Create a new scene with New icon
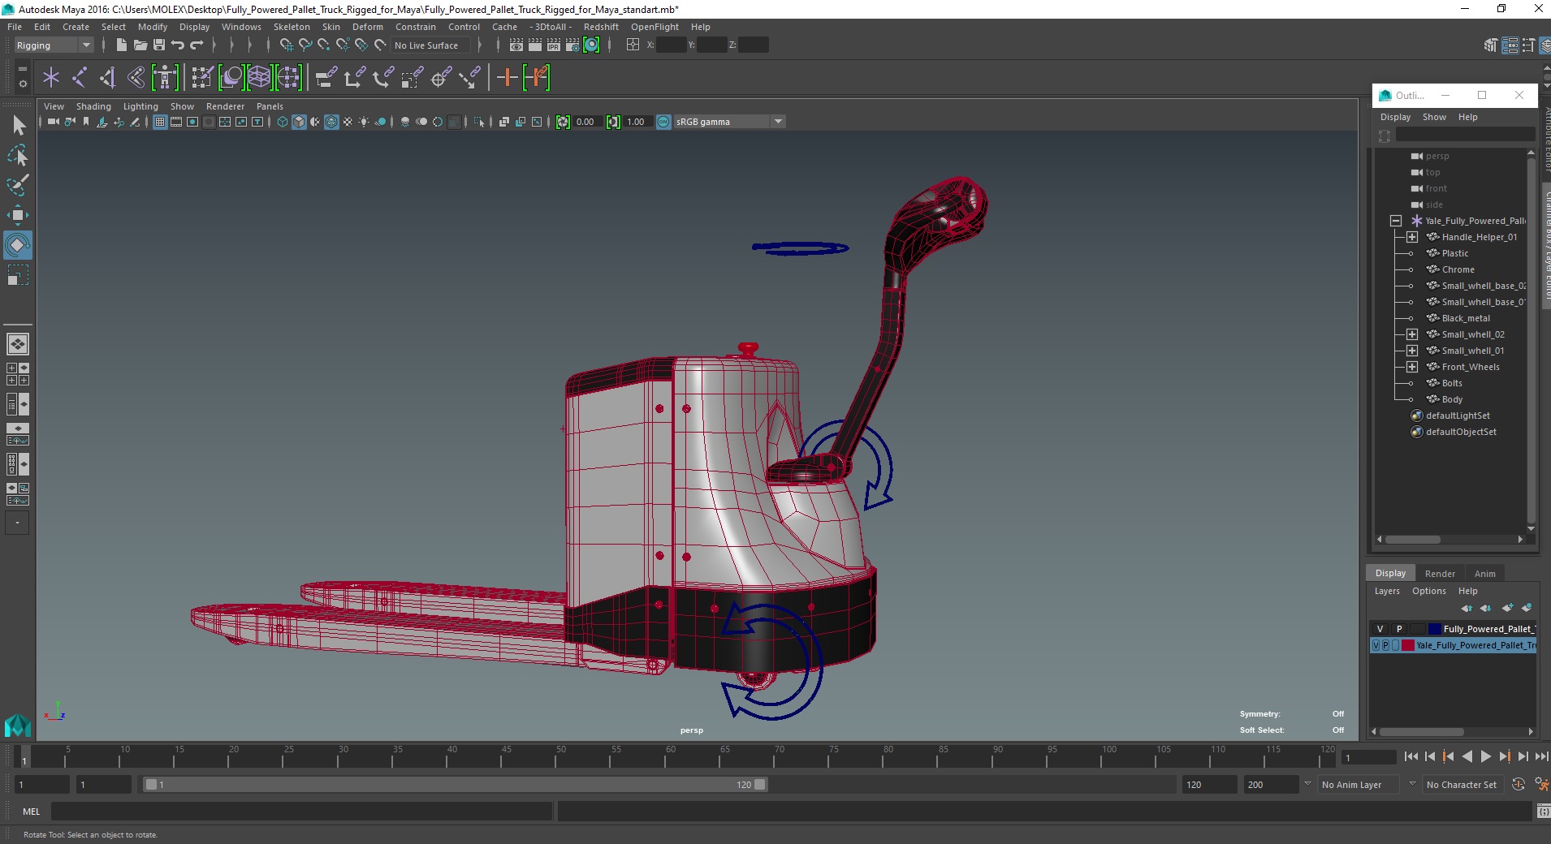This screenshot has height=844, width=1551. [x=121, y=45]
